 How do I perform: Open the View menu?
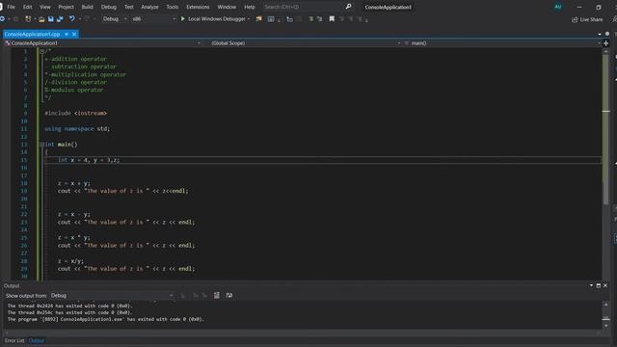45,7
